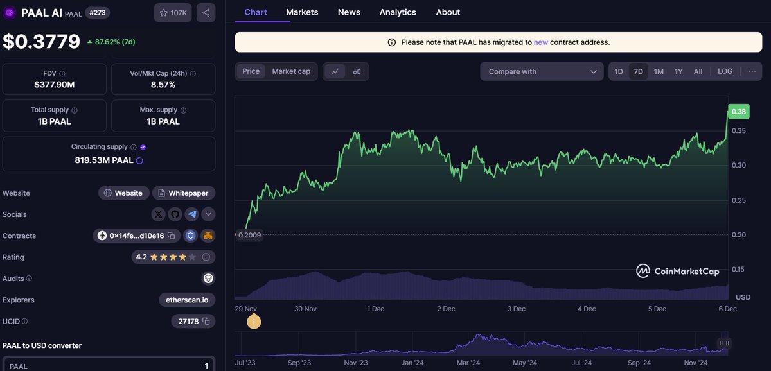The height and width of the screenshot is (371, 771).
Task: Set chart range to 1D
Action: coord(619,71)
